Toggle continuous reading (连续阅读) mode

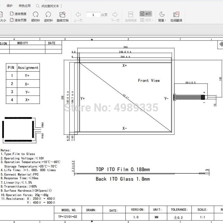coord(130,17)
